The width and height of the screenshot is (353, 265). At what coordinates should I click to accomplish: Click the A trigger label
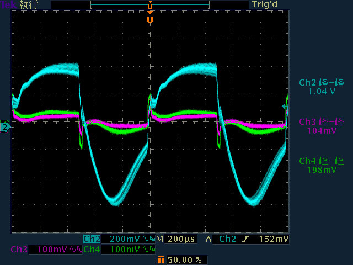tap(208, 239)
